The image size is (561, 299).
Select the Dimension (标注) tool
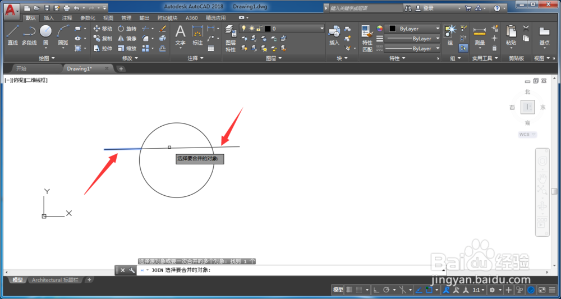(x=197, y=35)
